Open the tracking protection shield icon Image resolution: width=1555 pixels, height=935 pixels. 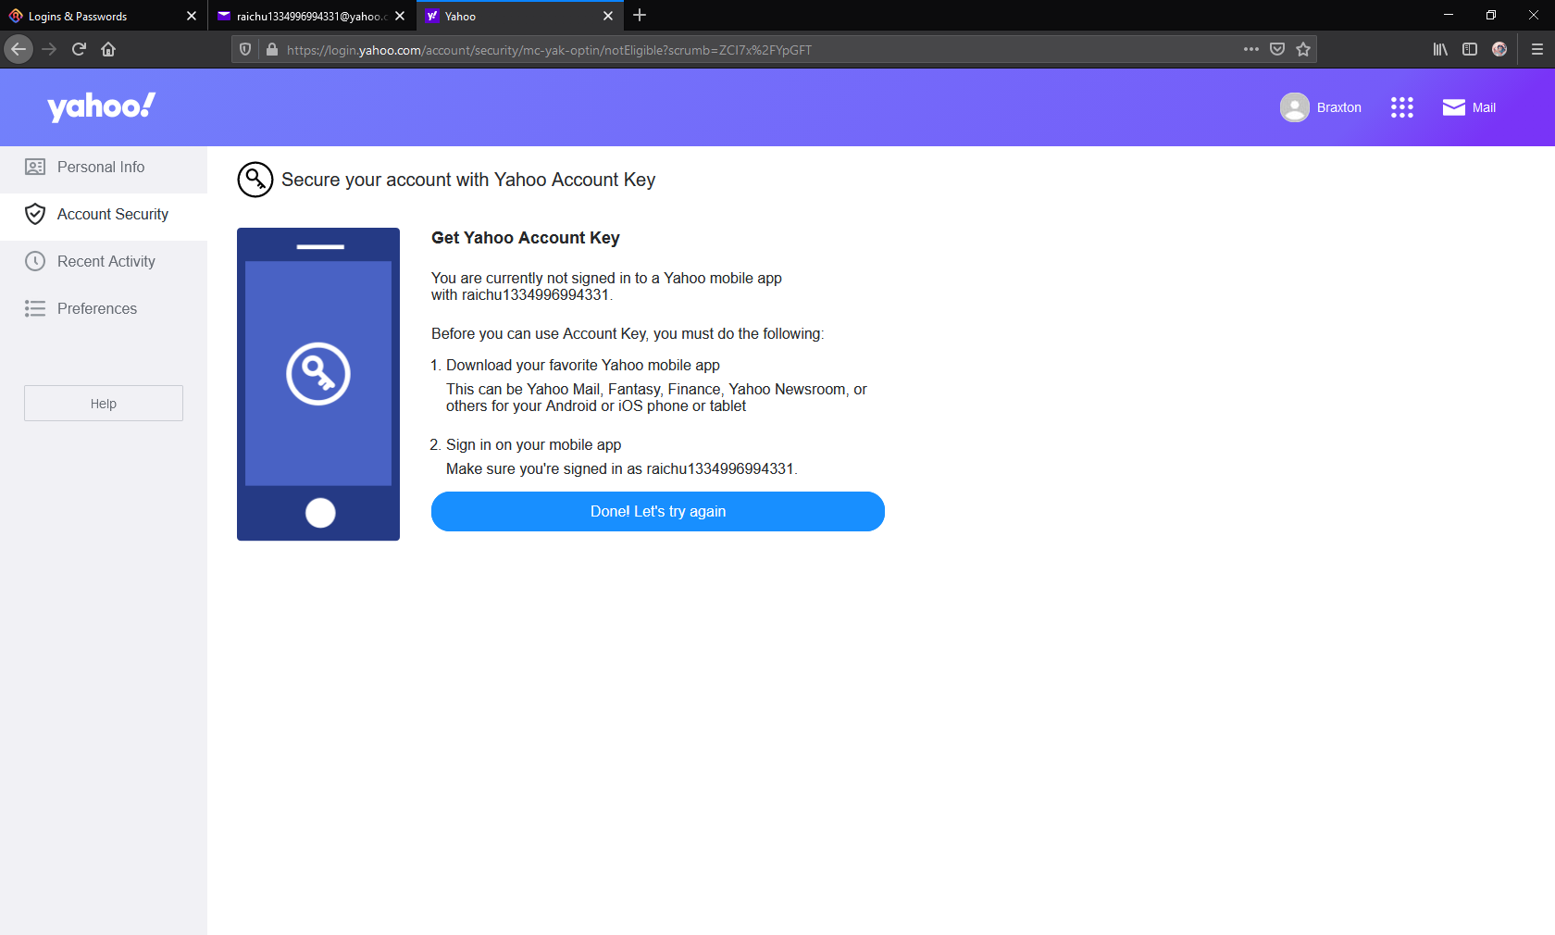point(245,49)
